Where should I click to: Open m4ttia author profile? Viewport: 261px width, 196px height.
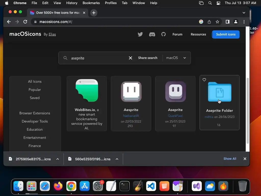pyautogui.click(x=209, y=117)
